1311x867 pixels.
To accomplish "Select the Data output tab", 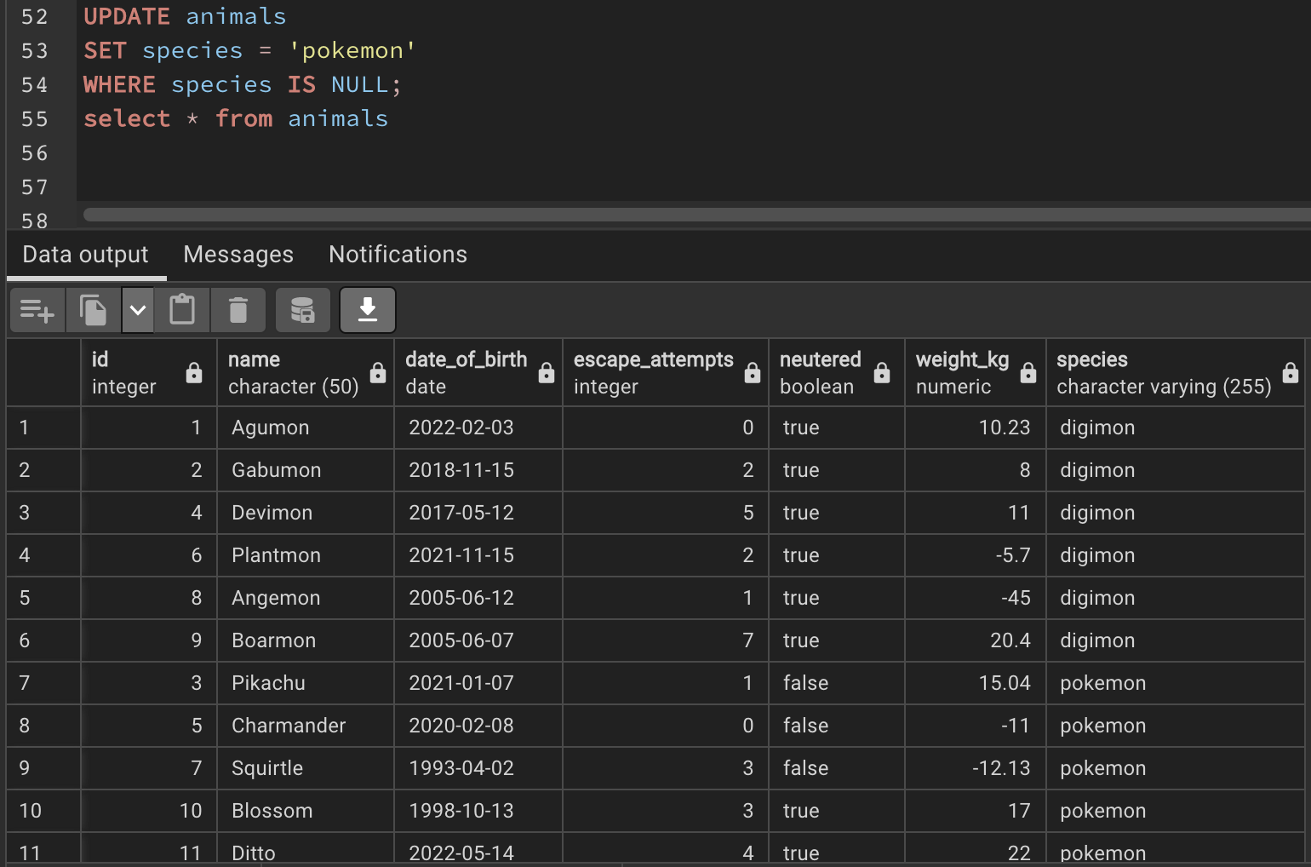I will coord(84,254).
